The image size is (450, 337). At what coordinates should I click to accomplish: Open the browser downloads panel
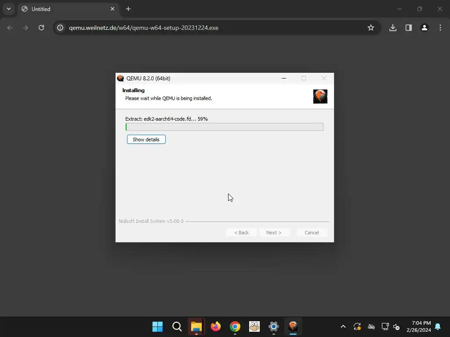pyautogui.click(x=393, y=28)
